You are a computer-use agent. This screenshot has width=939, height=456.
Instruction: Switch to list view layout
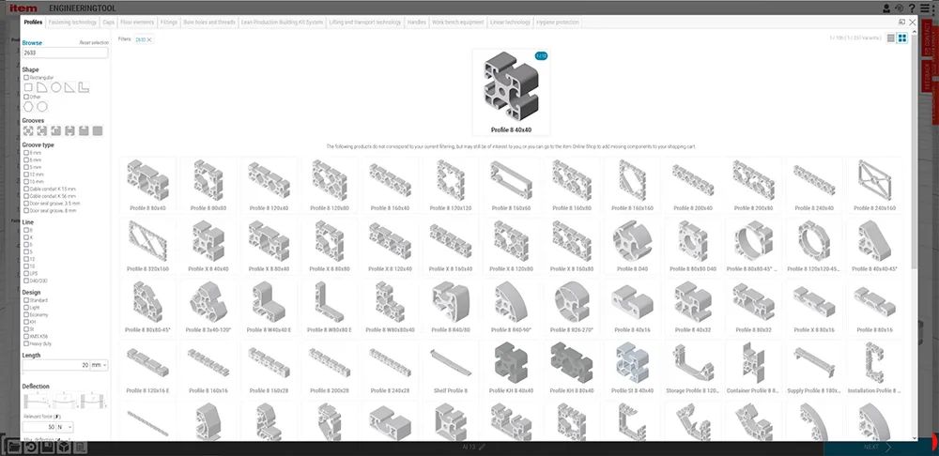[890, 38]
